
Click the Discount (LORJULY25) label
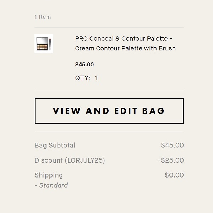click(x=70, y=160)
